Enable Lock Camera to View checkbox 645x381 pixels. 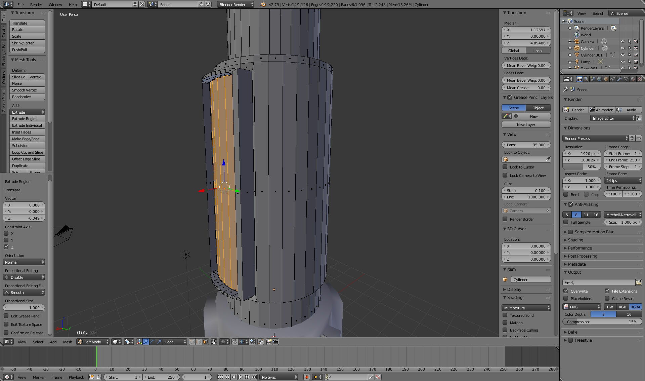click(505, 175)
